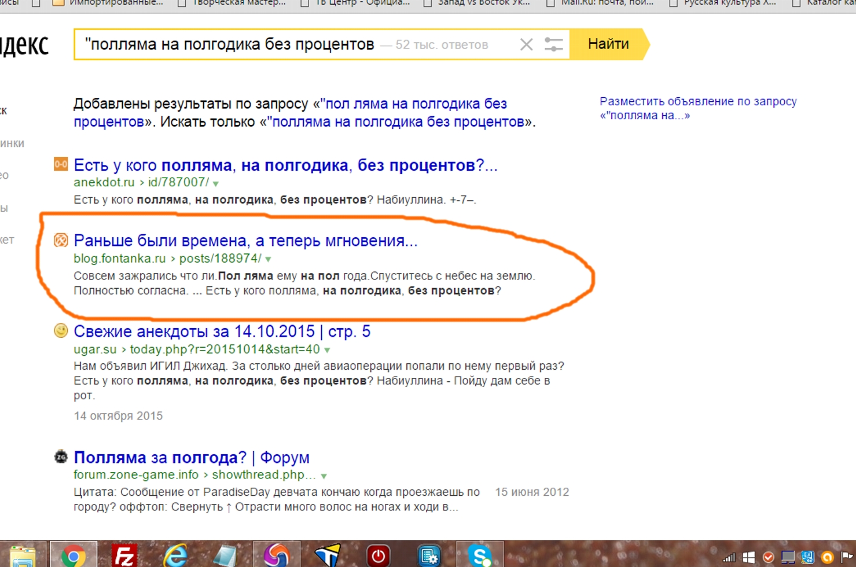This screenshot has height=567, width=856.
Task: Click the monitor display tray icon
Action: 788,558
